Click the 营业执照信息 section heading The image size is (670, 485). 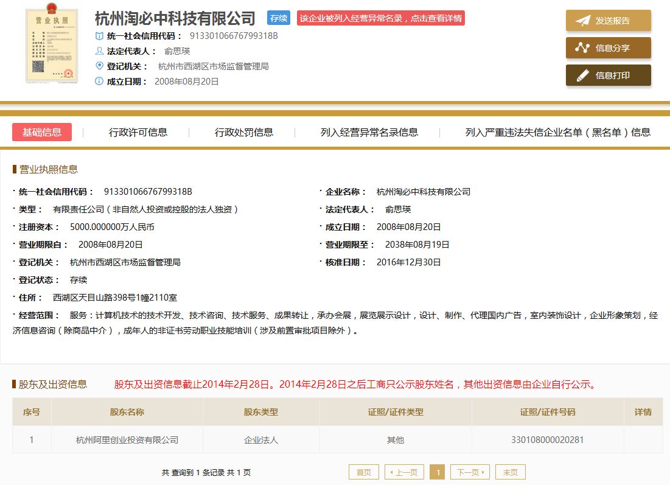(x=48, y=169)
